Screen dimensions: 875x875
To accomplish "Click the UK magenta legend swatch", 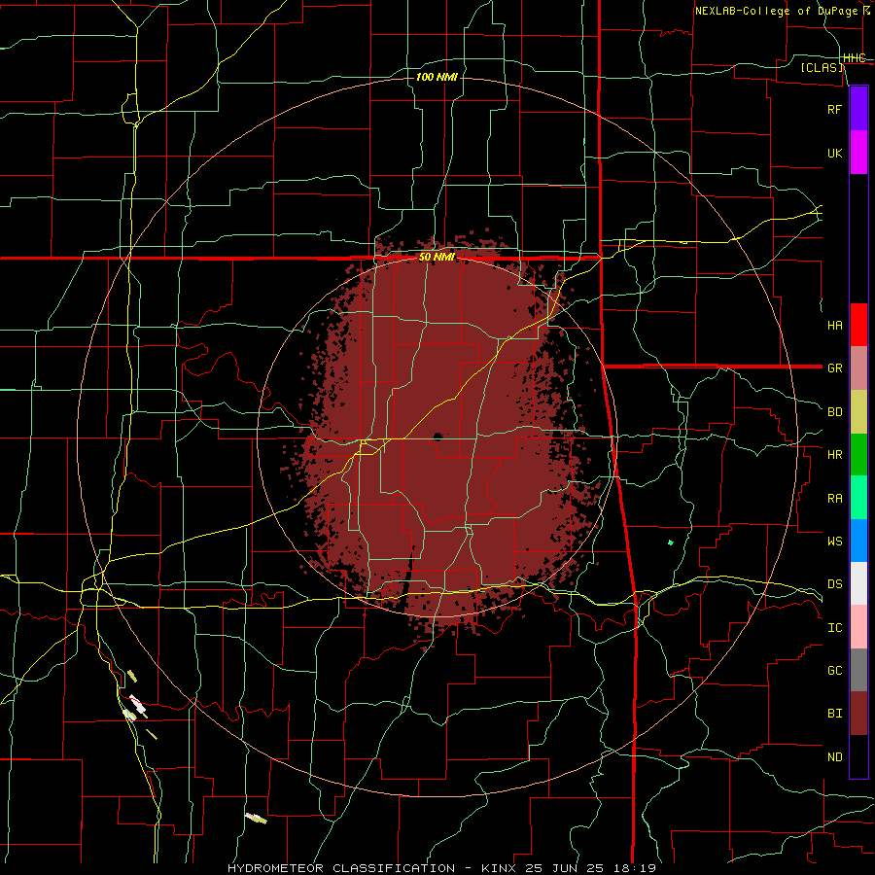I will pyautogui.click(x=858, y=153).
